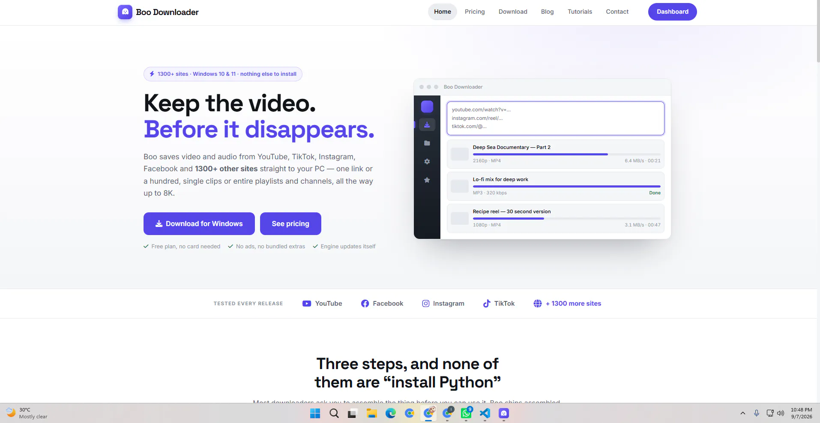Open the volume icon in the system tray
820x423 pixels.
[781, 413]
